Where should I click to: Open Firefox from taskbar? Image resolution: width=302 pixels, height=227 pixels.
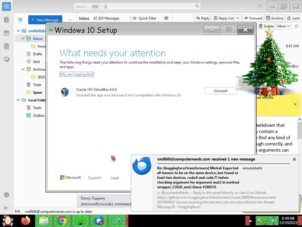click(x=26, y=220)
